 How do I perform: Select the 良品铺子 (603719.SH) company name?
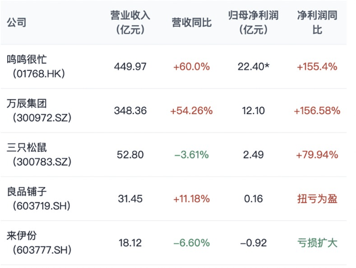point(39,198)
